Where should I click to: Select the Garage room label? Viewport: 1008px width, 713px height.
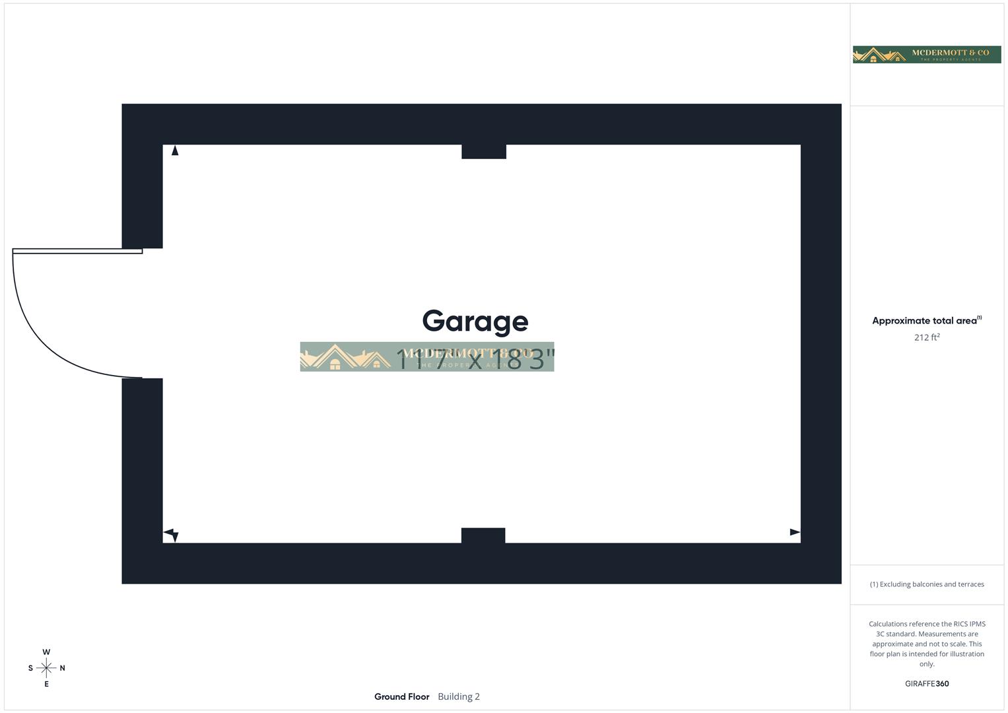pyautogui.click(x=475, y=322)
